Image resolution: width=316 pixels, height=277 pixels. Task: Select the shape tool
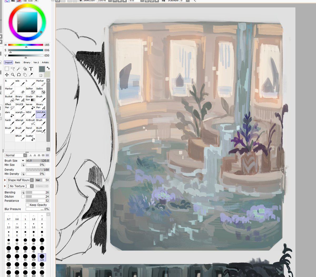click(25, 69)
